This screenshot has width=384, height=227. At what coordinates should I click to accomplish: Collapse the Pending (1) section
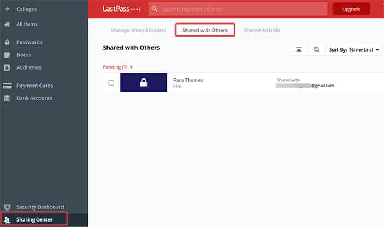point(117,67)
